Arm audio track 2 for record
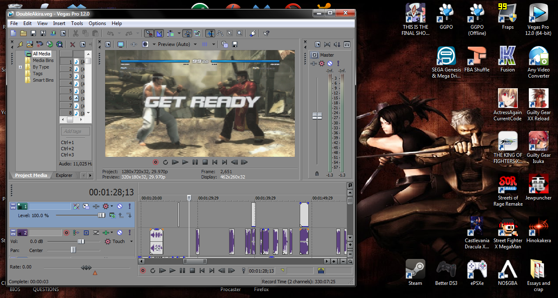The height and width of the screenshot is (298, 558). click(67, 233)
